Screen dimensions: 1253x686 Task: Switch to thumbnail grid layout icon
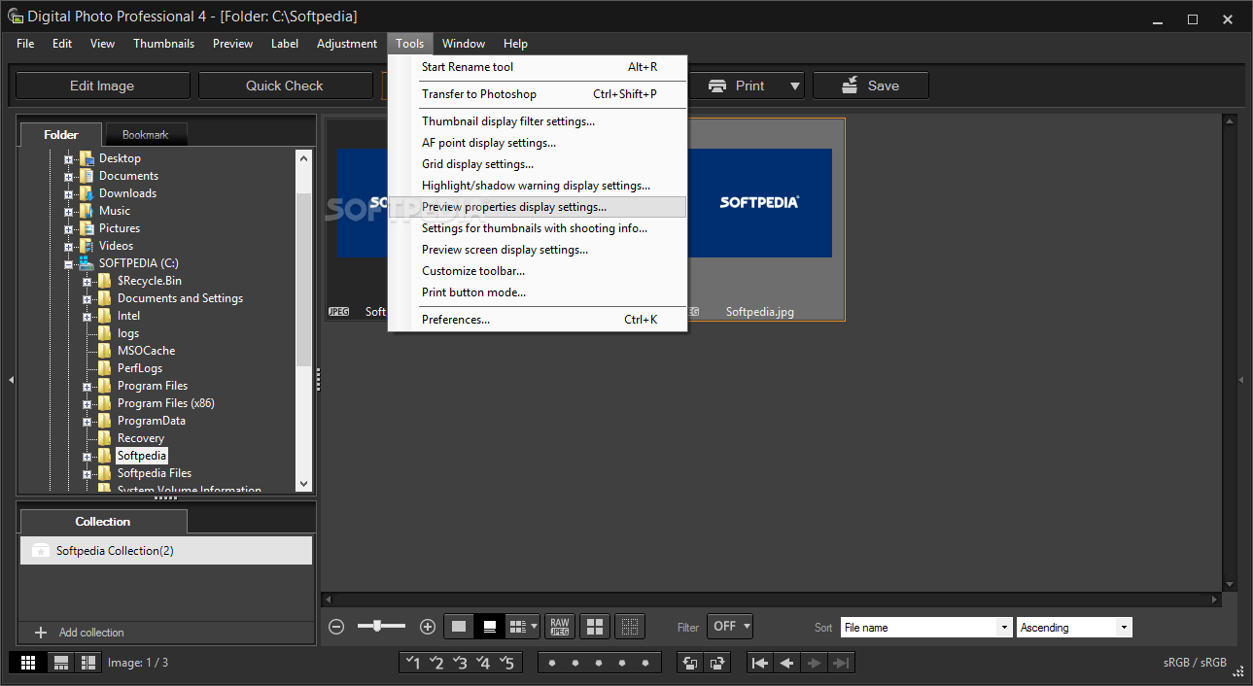(x=28, y=663)
